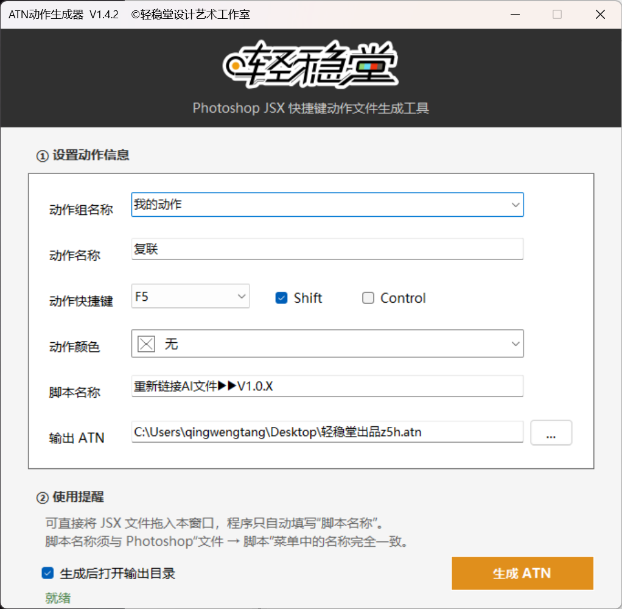Screen dimensions: 622x609
Task: Click the 输出 ATN path input field
Action: point(327,432)
